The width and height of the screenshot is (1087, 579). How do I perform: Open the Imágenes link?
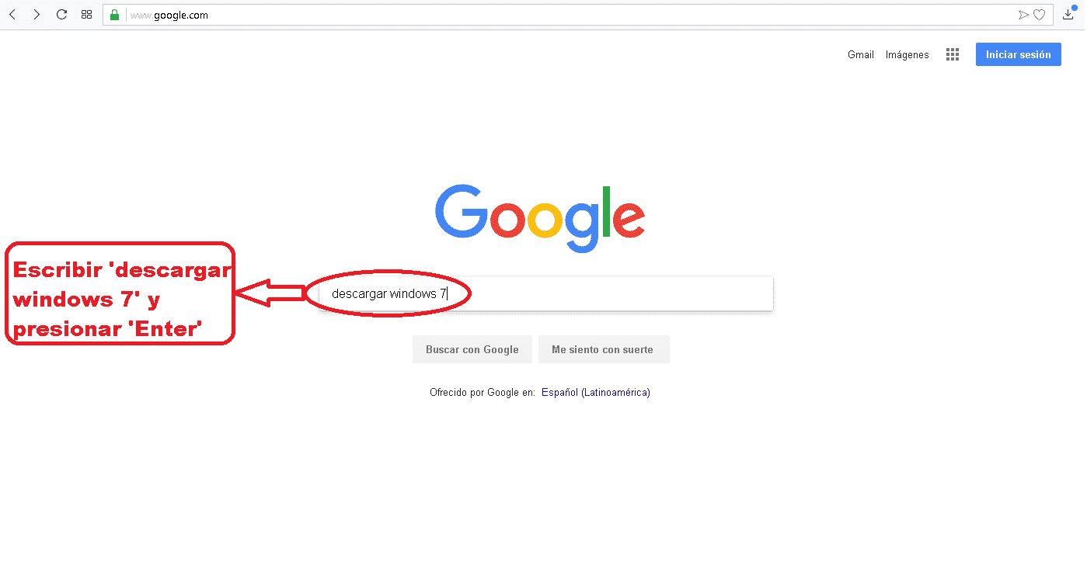(908, 55)
